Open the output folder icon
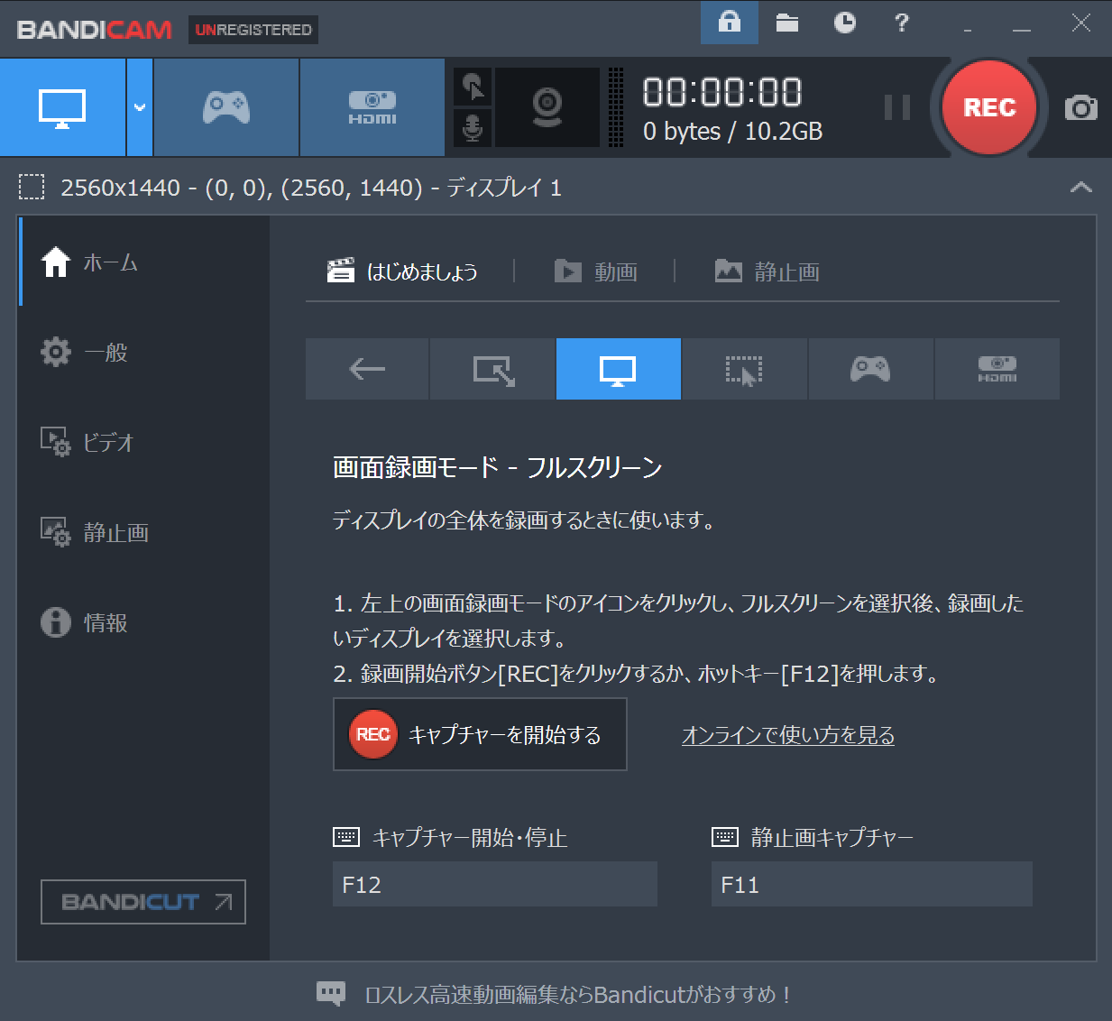The width and height of the screenshot is (1112, 1021). (x=787, y=23)
